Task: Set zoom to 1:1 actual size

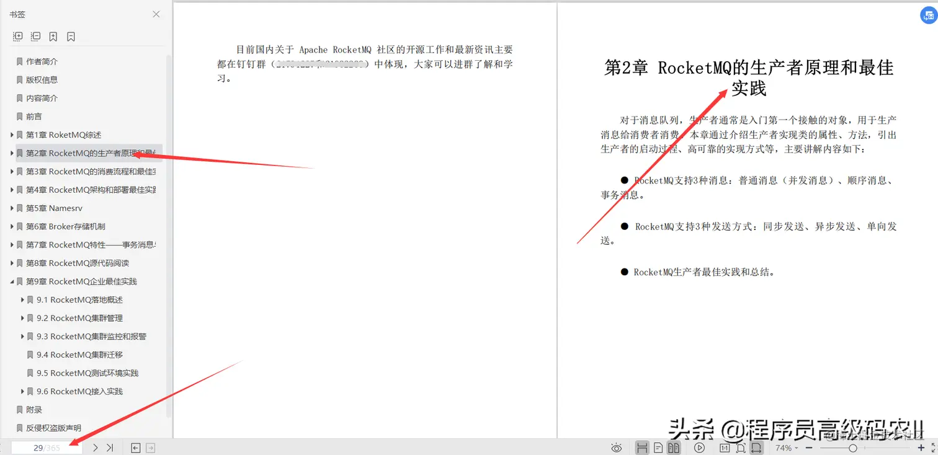Action: point(724,447)
